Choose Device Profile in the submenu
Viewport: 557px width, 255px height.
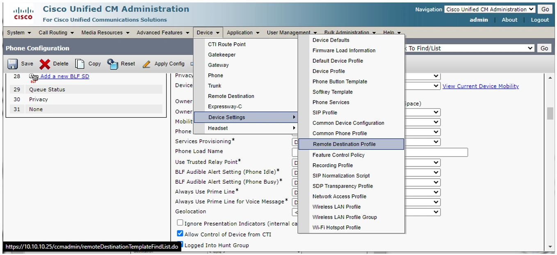click(329, 71)
